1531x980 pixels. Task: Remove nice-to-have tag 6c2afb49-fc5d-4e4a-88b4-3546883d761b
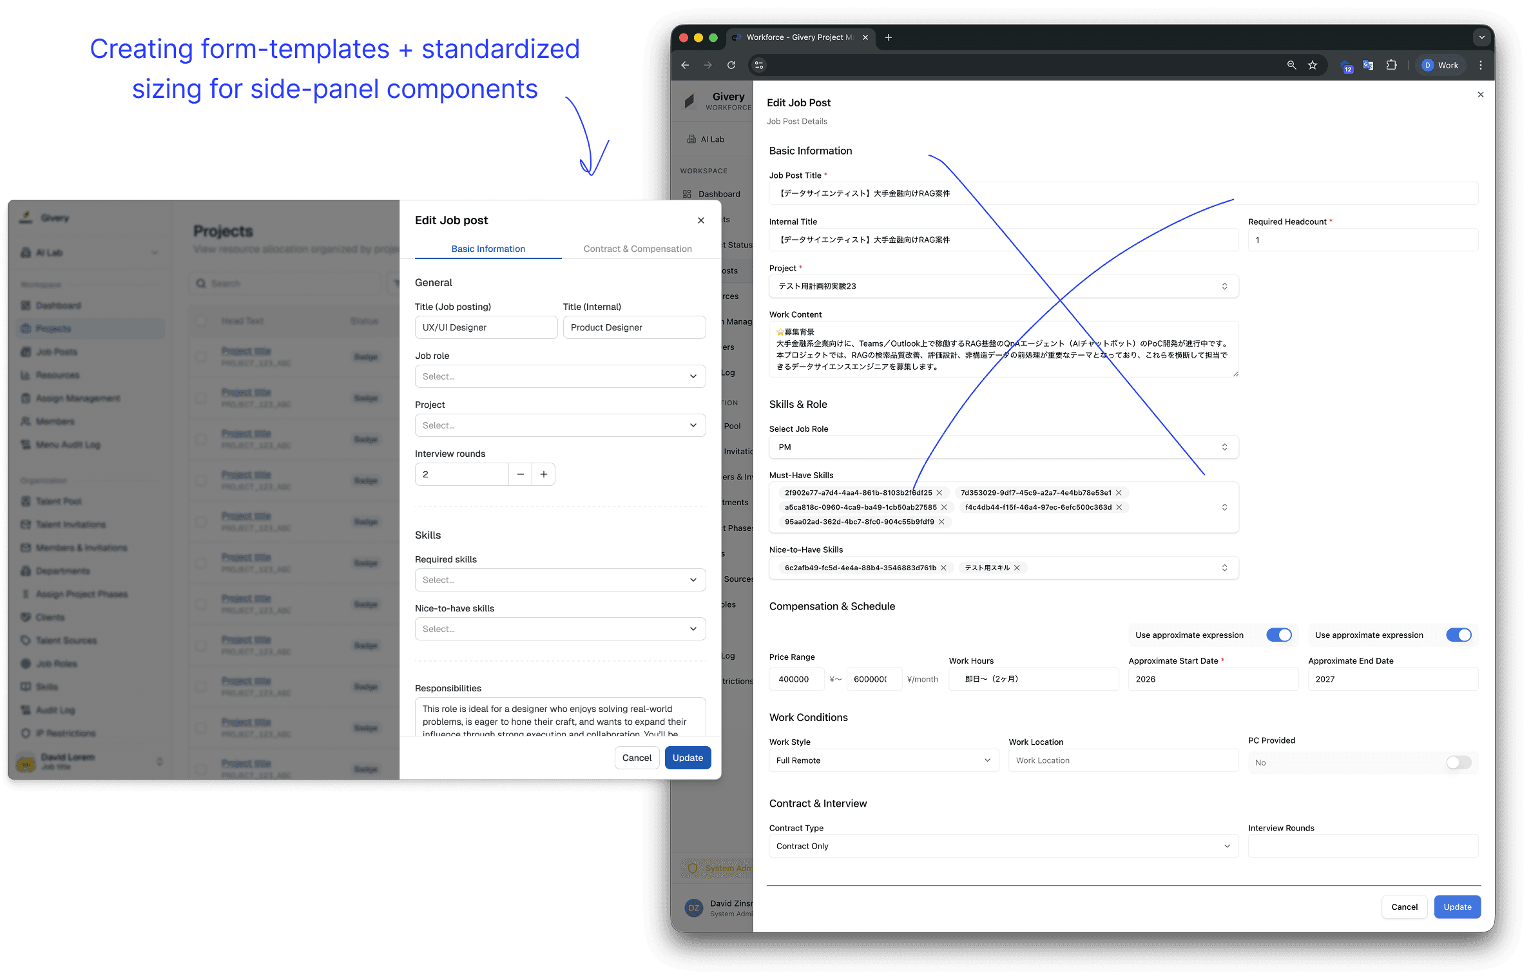[943, 568]
